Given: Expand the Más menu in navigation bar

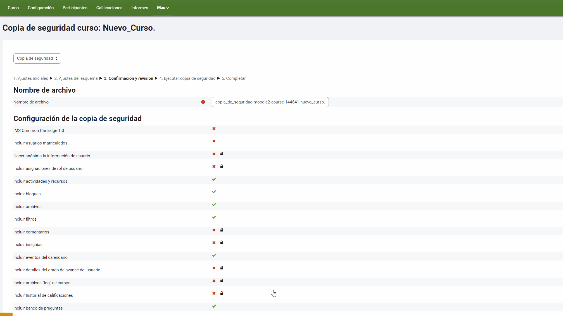Looking at the screenshot, I should [163, 8].
